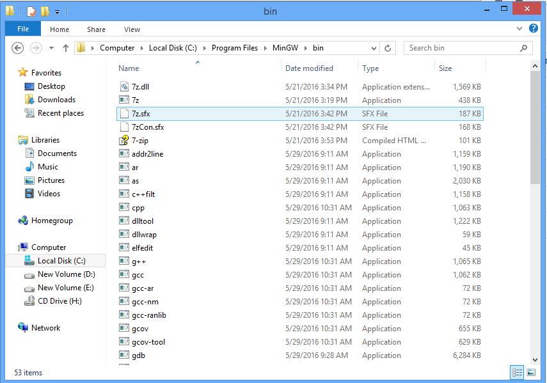This screenshot has height=383, width=547.
Task: Switch to Details view in status bar
Action: [517, 372]
